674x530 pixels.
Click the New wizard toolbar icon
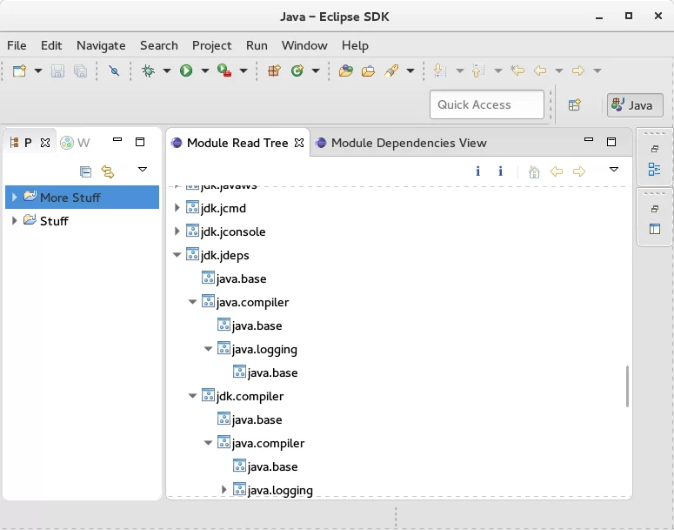click(x=19, y=70)
